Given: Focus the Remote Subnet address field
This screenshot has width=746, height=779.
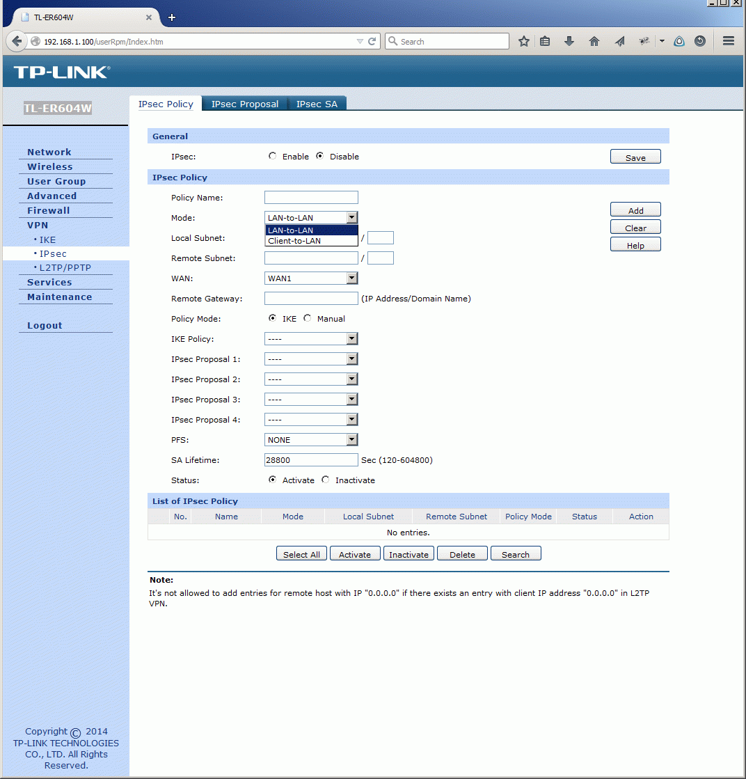Looking at the screenshot, I should pos(311,258).
